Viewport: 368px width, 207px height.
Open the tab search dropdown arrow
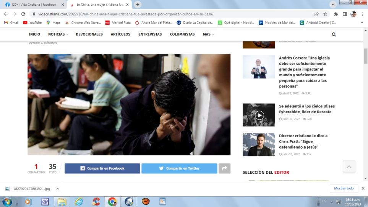point(333,5)
